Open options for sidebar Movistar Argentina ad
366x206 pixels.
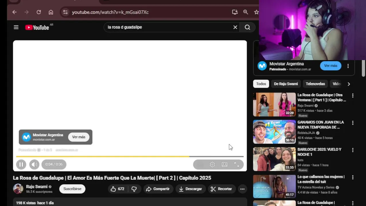(x=348, y=66)
